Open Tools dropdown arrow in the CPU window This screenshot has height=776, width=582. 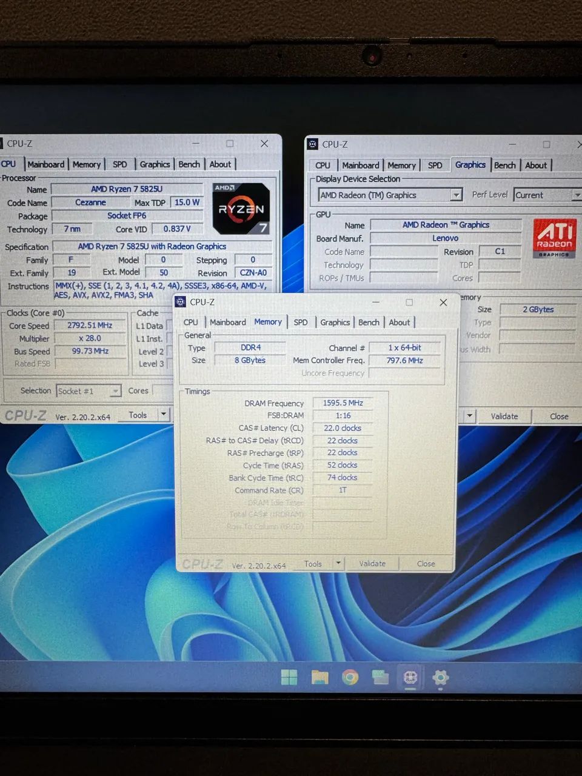(x=163, y=415)
